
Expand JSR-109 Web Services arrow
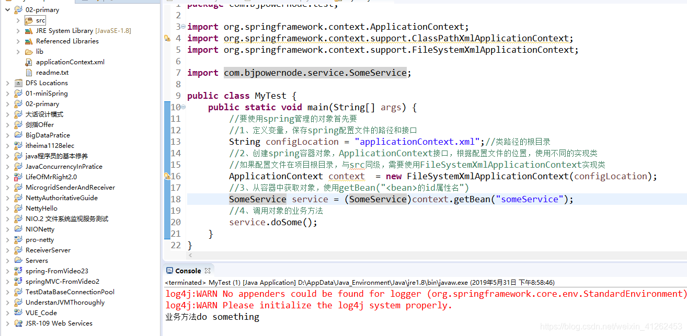point(7,323)
